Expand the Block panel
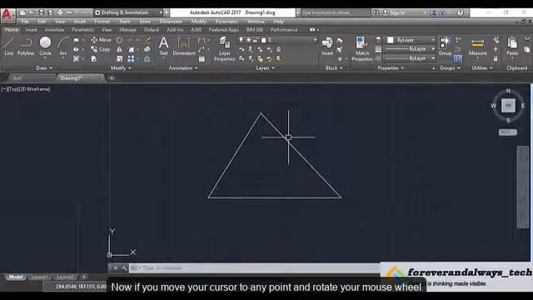Image resolution: width=533 pixels, height=300 pixels. pyautogui.click(x=334, y=68)
